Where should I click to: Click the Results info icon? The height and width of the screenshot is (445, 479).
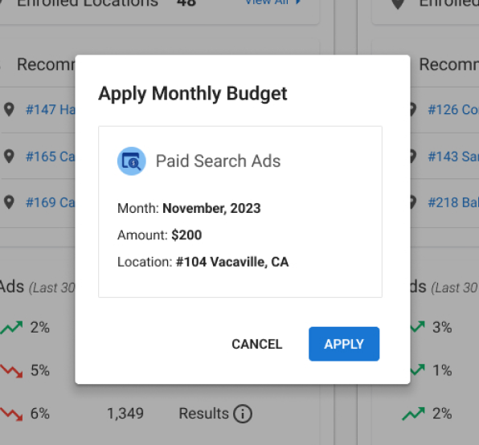point(243,414)
